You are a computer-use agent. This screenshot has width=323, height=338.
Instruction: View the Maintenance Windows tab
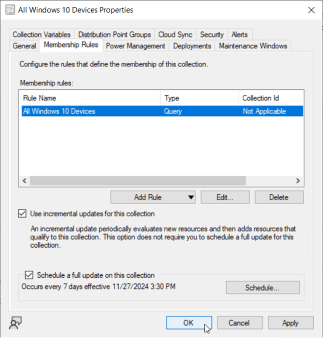(253, 46)
